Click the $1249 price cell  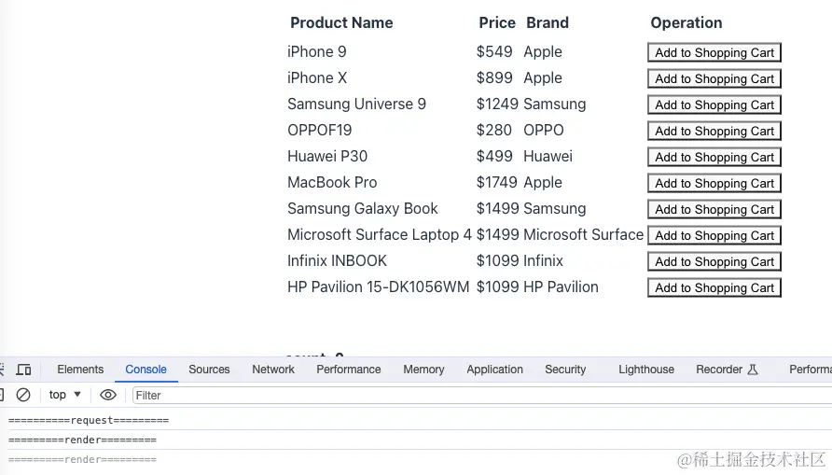497,104
